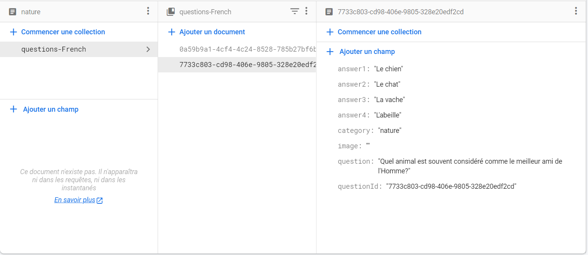Start a collection under nature document

[63, 32]
